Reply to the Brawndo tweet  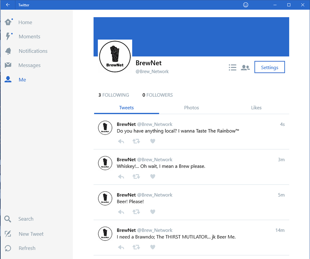pos(121,247)
